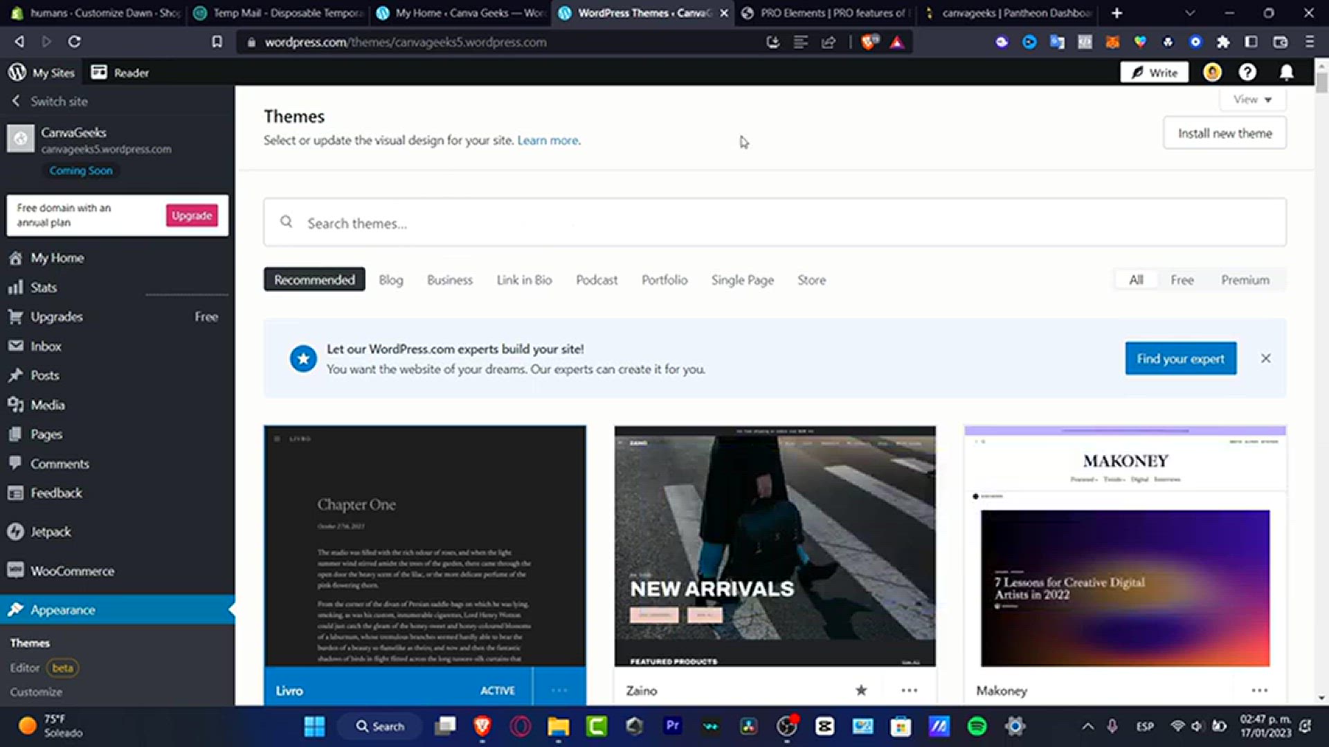The height and width of the screenshot is (747, 1329).
Task: Open WooCommerce in the sidebar
Action: (72, 571)
